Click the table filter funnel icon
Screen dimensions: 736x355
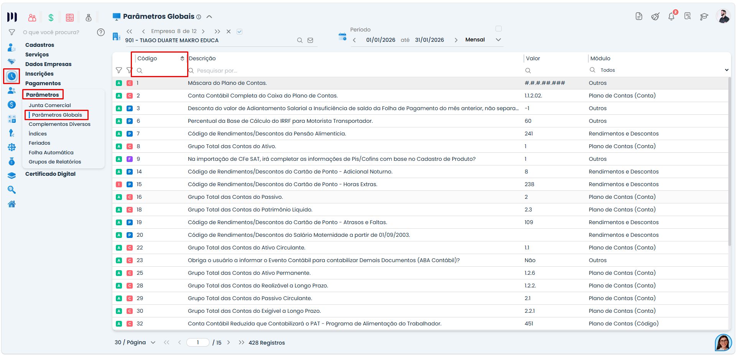coord(119,70)
